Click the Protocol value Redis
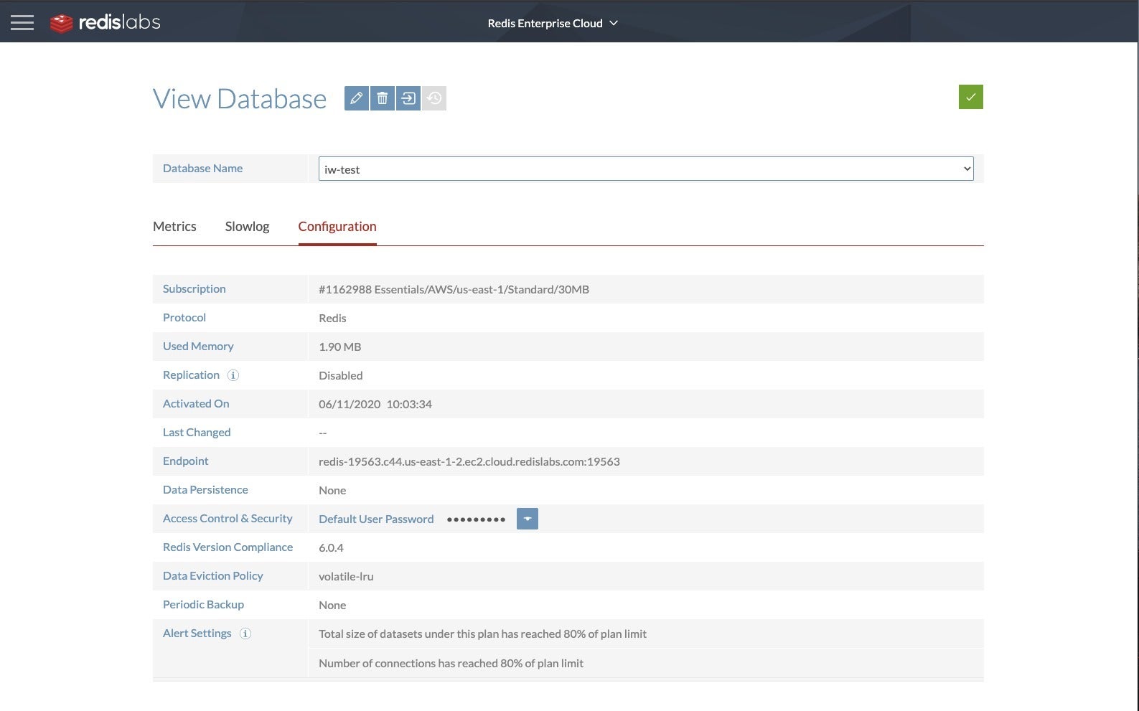 click(x=332, y=318)
